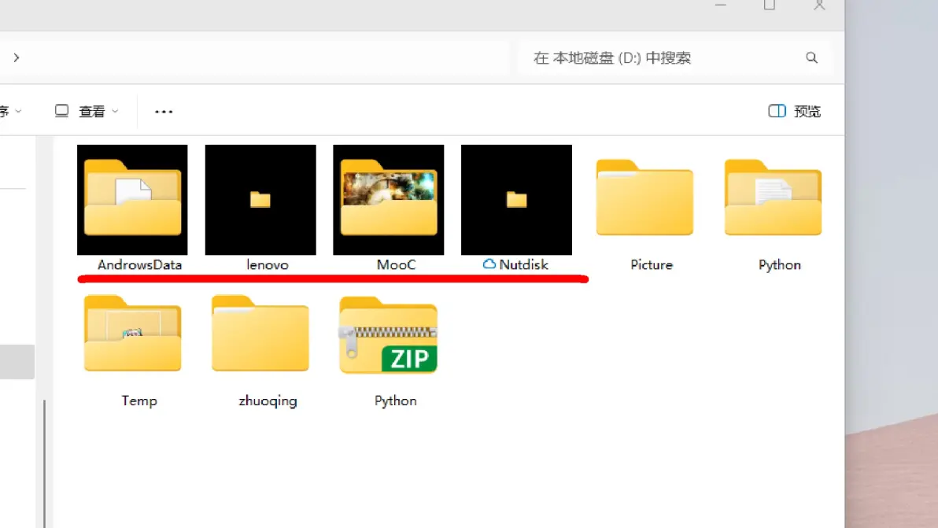938x528 pixels.
Task: Open the Picture folder
Action: click(x=644, y=198)
